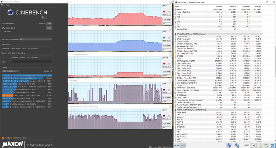Collapse the ASRock A520M Pro4 sensor section
This screenshot has width=276, height=148.
coord(175,110)
